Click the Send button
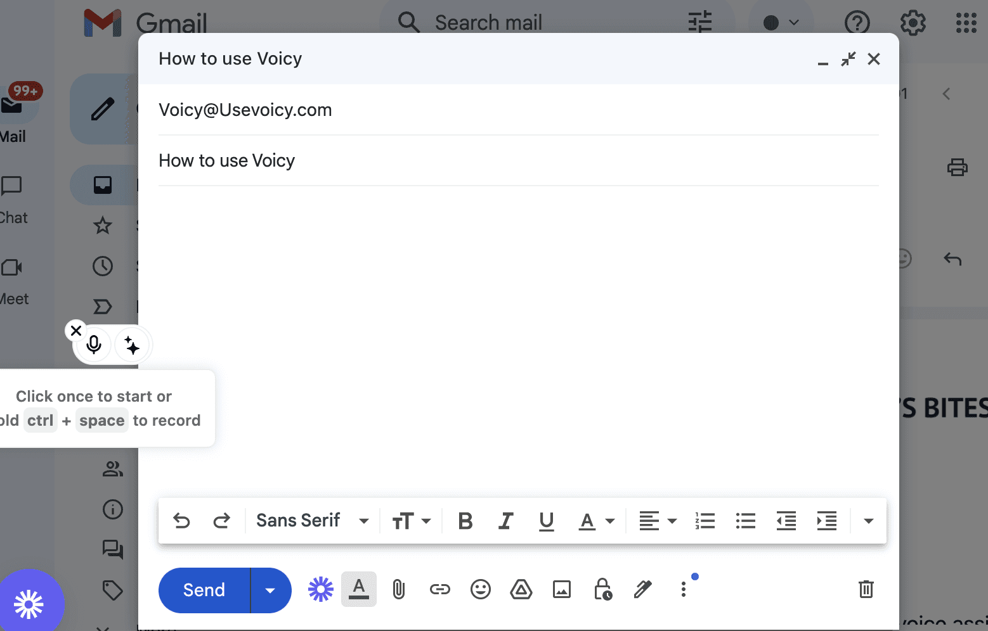 204,590
